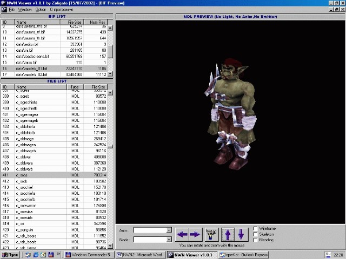This screenshot has width=346, height=259.
Task: Click the left rotate arrow button
Action: 182,234
